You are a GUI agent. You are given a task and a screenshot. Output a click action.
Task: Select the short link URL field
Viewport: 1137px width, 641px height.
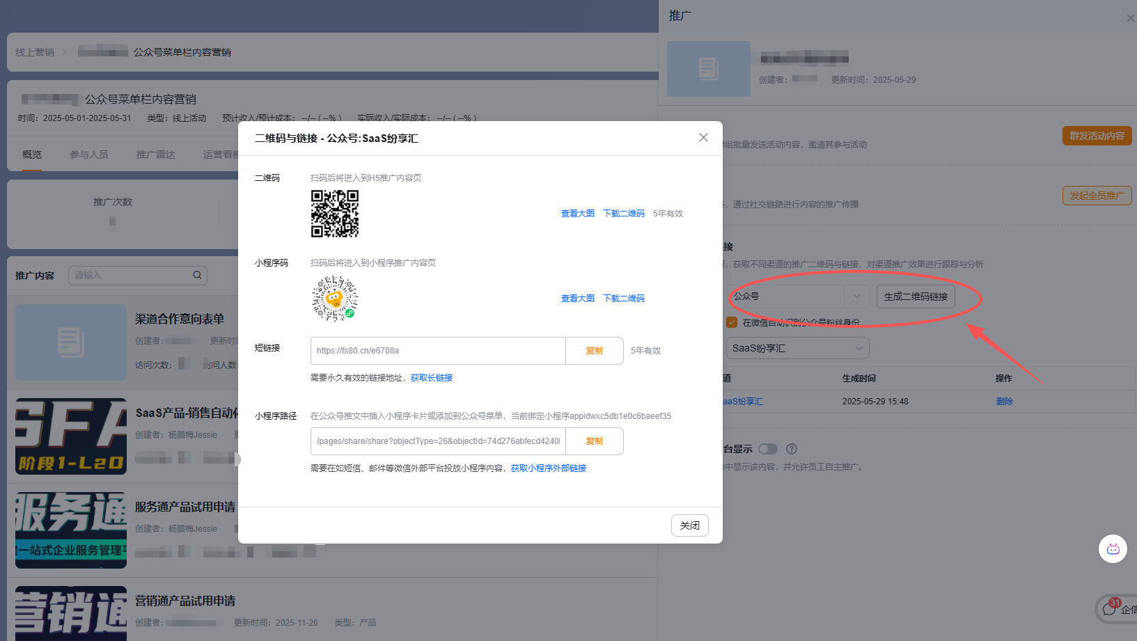(x=438, y=351)
